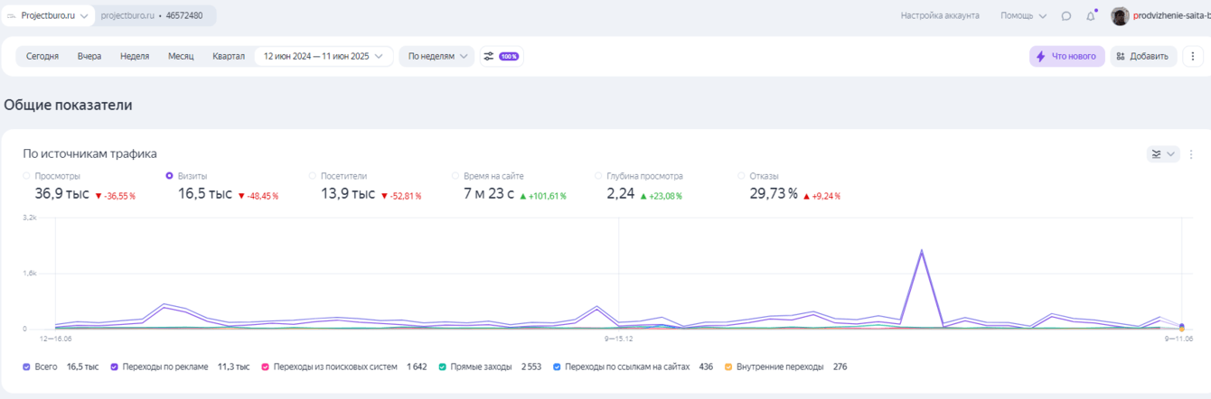The height and width of the screenshot is (399, 1211).
Task: Switch period to Месяц
Action: pyautogui.click(x=181, y=56)
